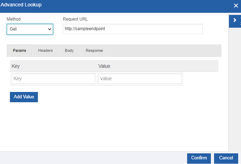Switch to the Params tab
The image size is (241, 164).
(19, 50)
